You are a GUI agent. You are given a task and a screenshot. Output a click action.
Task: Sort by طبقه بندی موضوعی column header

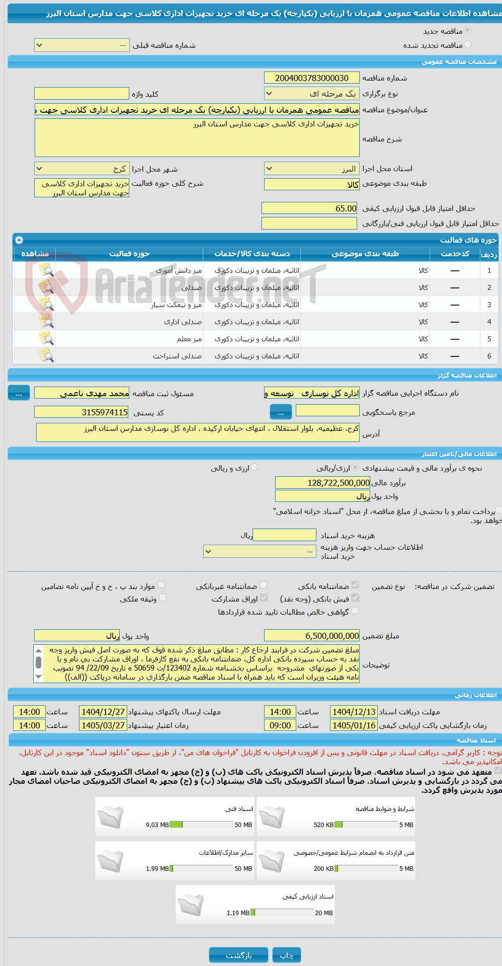(365, 254)
